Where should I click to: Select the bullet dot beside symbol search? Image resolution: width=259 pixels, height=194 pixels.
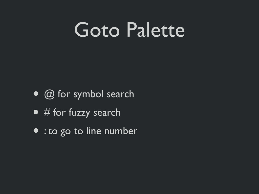36,94
